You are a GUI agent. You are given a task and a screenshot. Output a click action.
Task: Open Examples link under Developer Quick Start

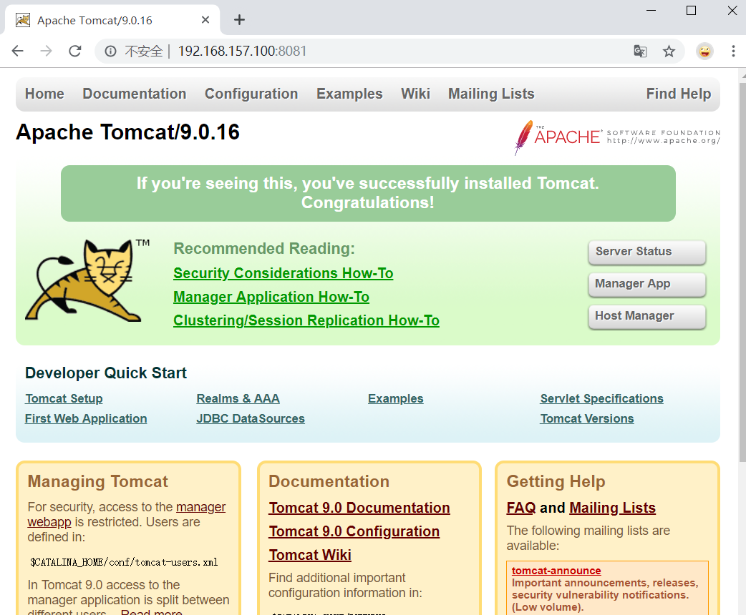395,399
